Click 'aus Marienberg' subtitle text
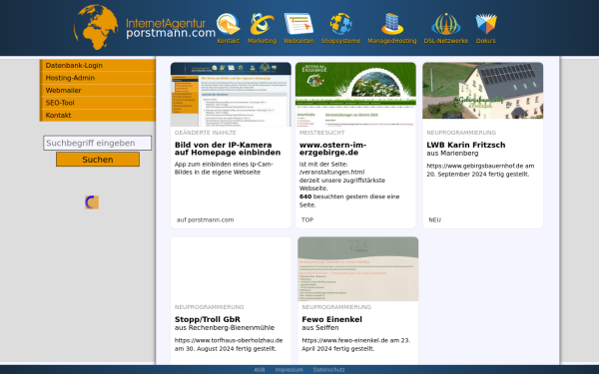The width and height of the screenshot is (599, 374). tap(452, 153)
